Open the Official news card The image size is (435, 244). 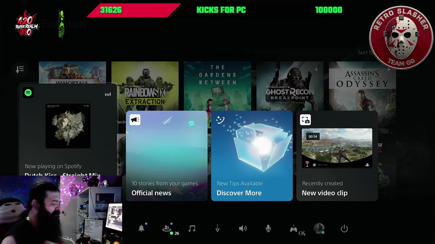[x=167, y=156]
